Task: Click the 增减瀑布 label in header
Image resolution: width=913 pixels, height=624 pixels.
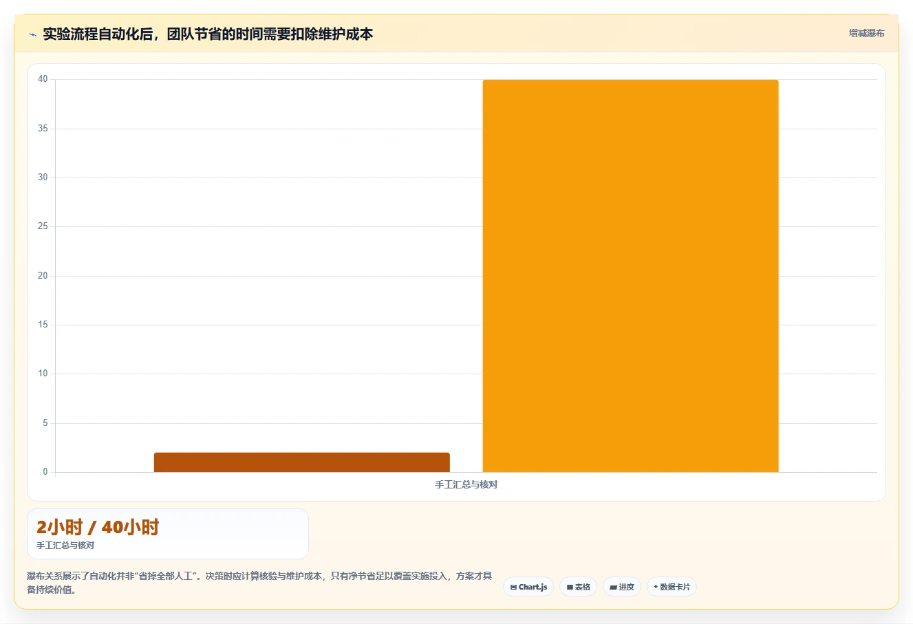Action: pyautogui.click(x=866, y=33)
